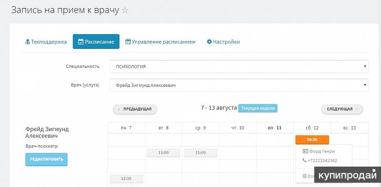
Task: Expand the Специальность dropdown showing ПСИХОЛОГИЯ
Action: tap(239, 66)
